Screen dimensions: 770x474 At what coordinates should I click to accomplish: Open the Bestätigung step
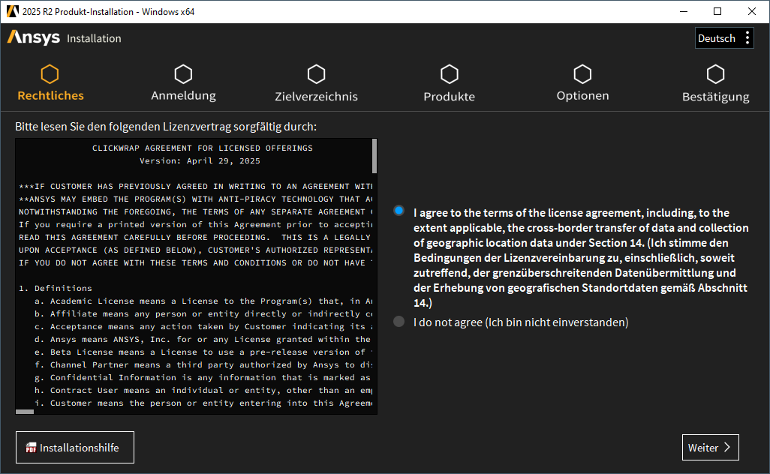click(x=715, y=83)
